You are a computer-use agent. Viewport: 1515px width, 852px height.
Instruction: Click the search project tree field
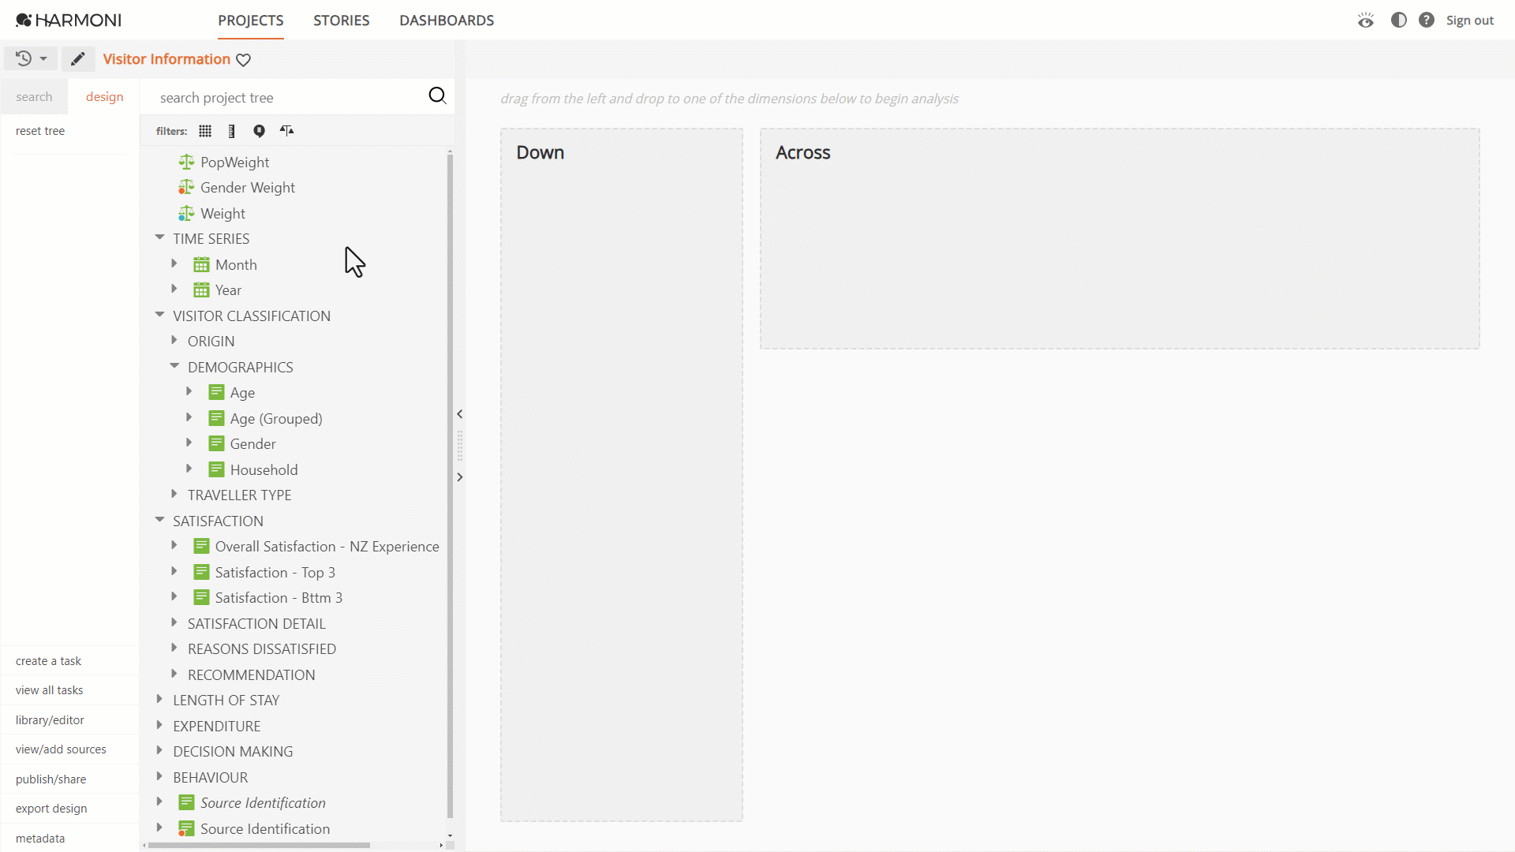pos(288,98)
